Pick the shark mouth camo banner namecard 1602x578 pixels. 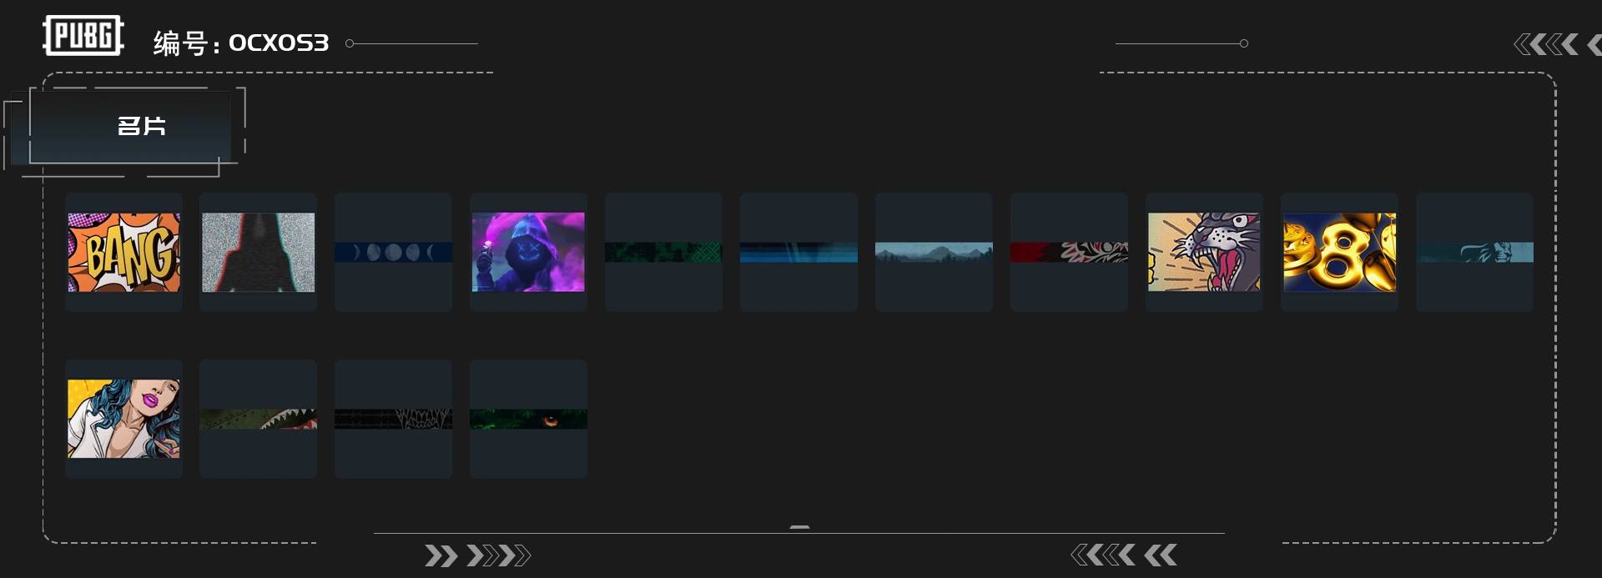[259, 419]
